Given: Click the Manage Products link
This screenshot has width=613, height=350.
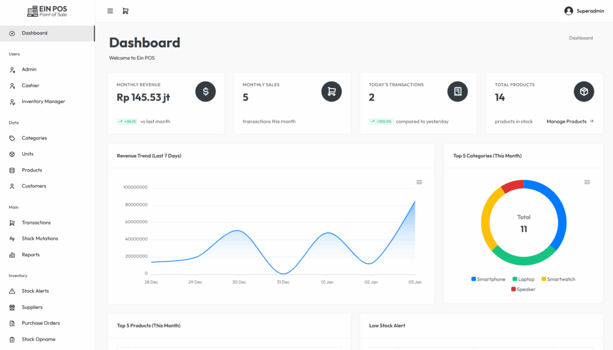Looking at the screenshot, I should pos(569,121).
